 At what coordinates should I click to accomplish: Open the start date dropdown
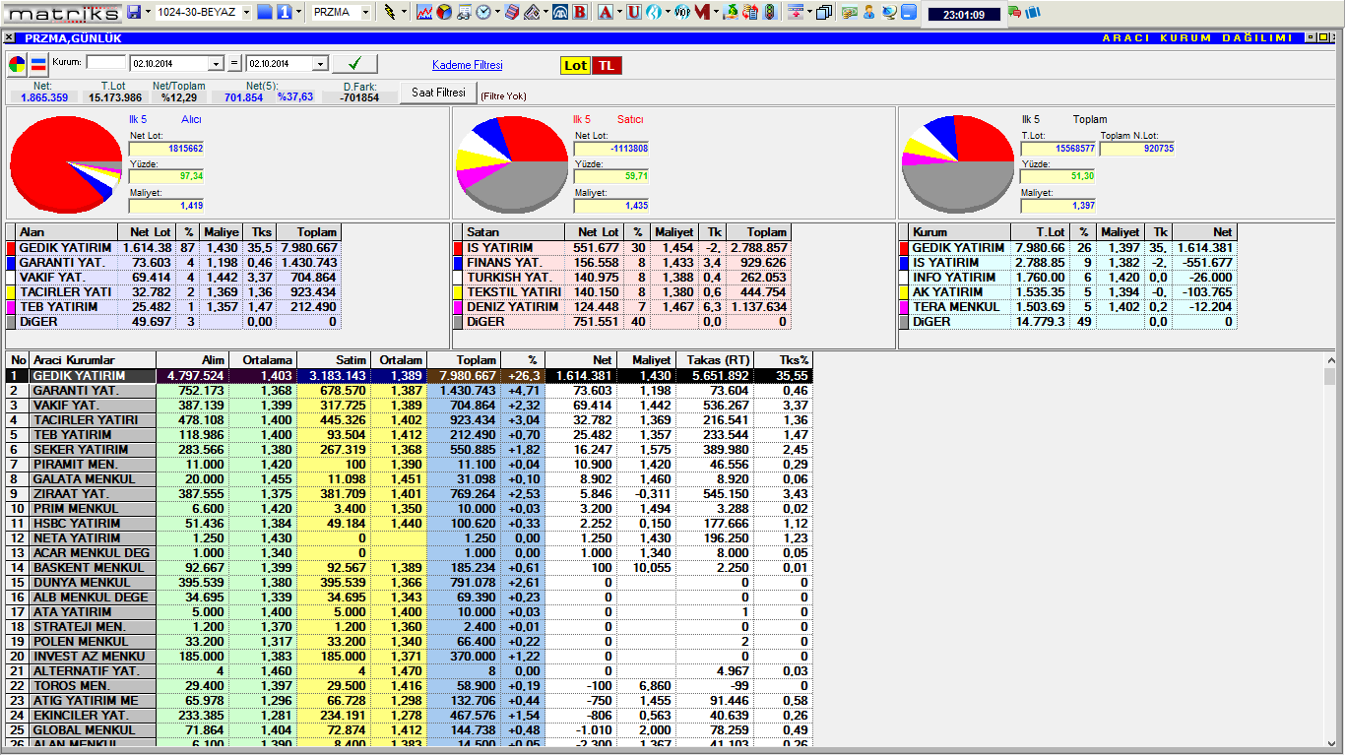click(217, 64)
